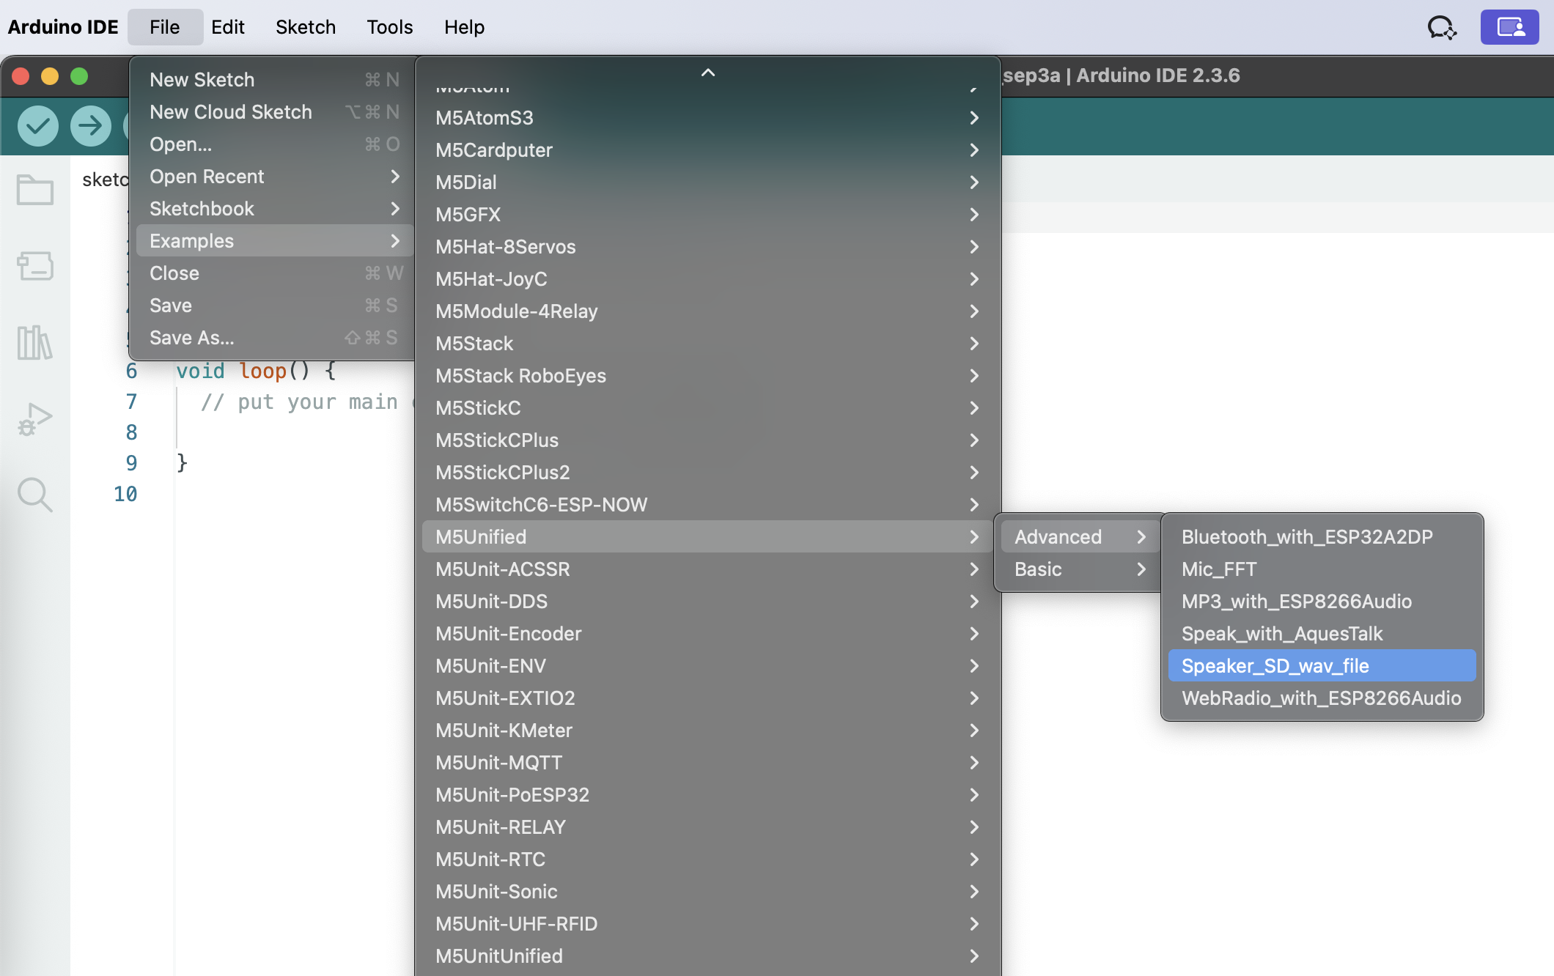Open the Tools menu
Screen dimensions: 1554x976
click(390, 27)
